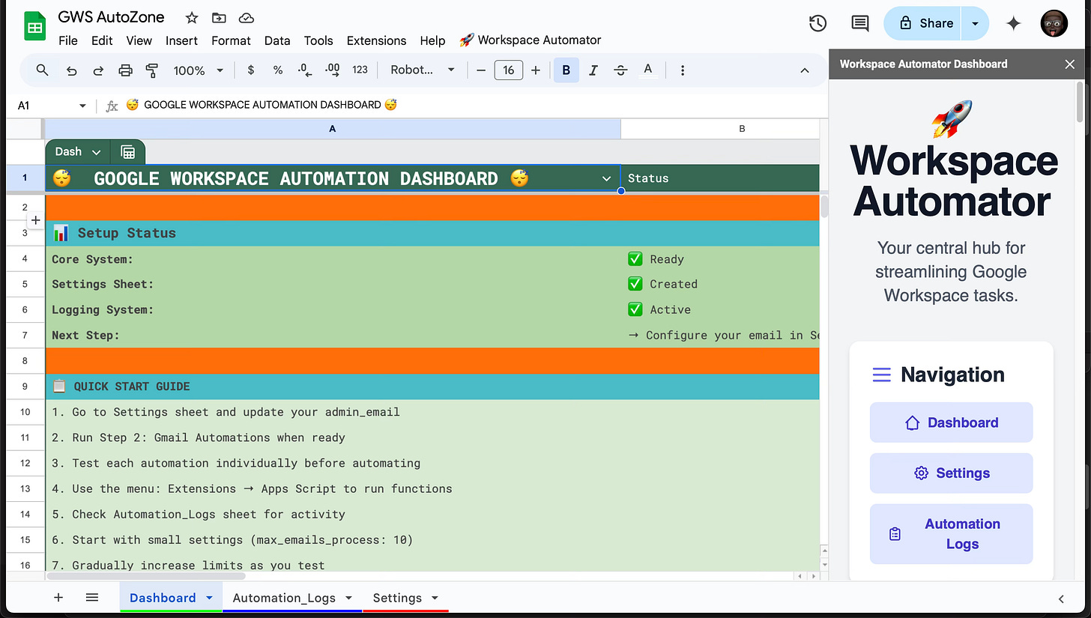The width and height of the screenshot is (1091, 618).
Task: Open version history
Action: [x=818, y=23]
